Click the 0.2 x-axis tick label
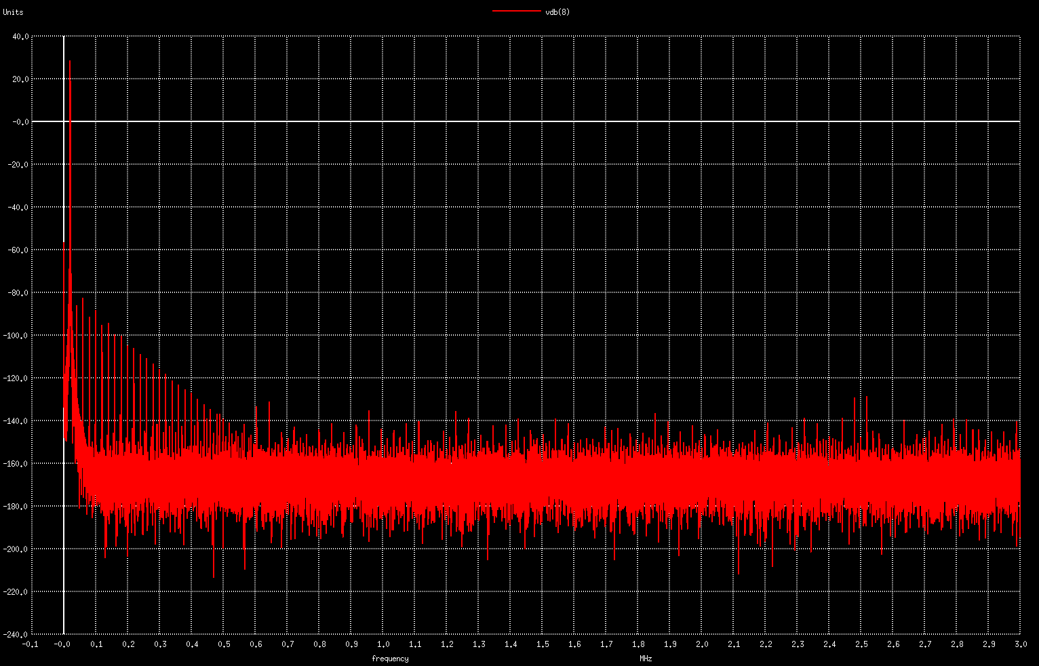Image resolution: width=1039 pixels, height=666 pixels. click(x=128, y=644)
